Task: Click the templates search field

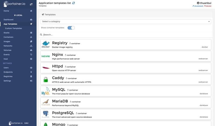Action: pyautogui.click(x=126, y=35)
